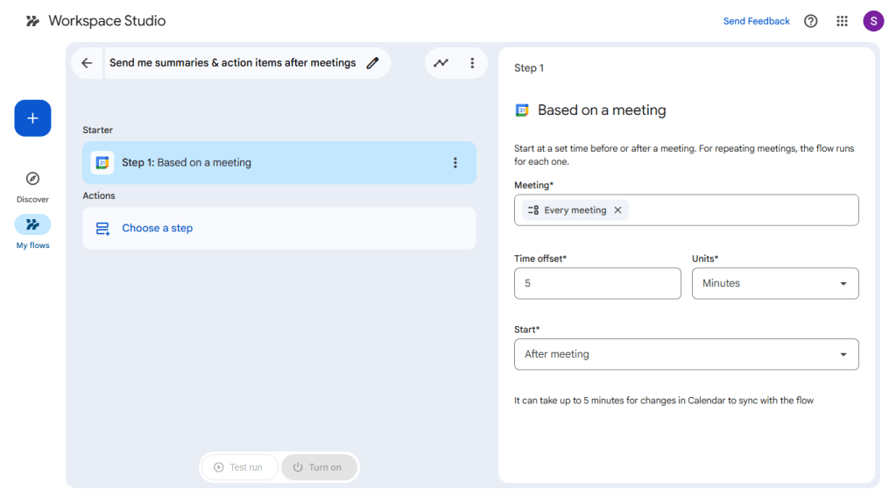
Task: Open flow options three-dot menu in header
Action: 472,63
